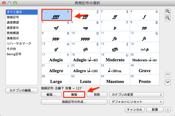Open the カテゴリの変更 dropdown
Screen dimensions: 175x116
coord(137,95)
